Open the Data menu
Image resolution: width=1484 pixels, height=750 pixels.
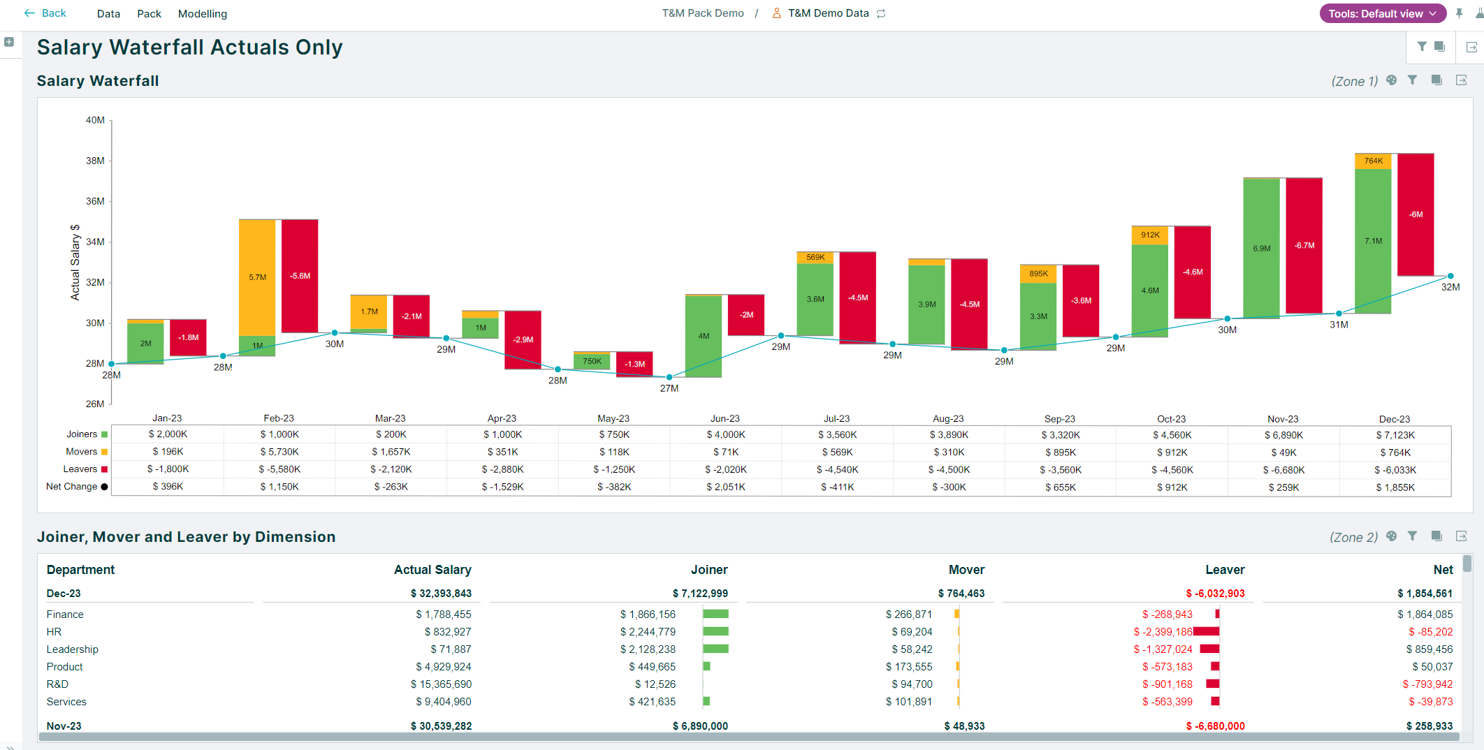point(108,13)
